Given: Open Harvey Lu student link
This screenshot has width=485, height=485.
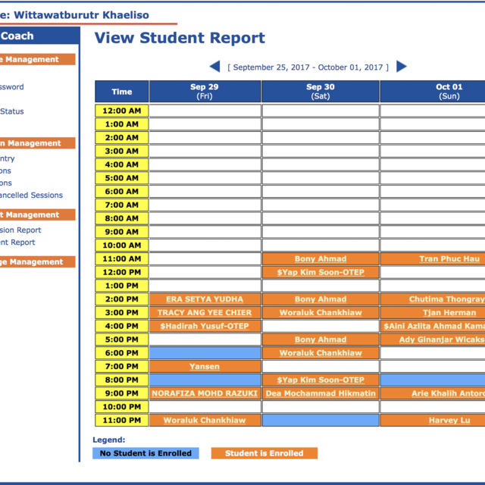Looking at the screenshot, I should [449, 421].
